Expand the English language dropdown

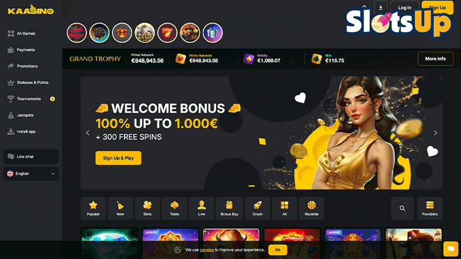(31, 174)
